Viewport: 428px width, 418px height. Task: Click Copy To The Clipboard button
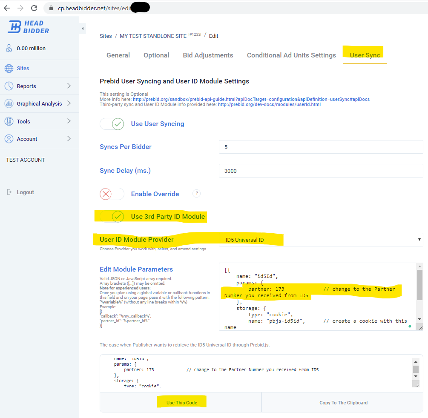click(x=343, y=402)
